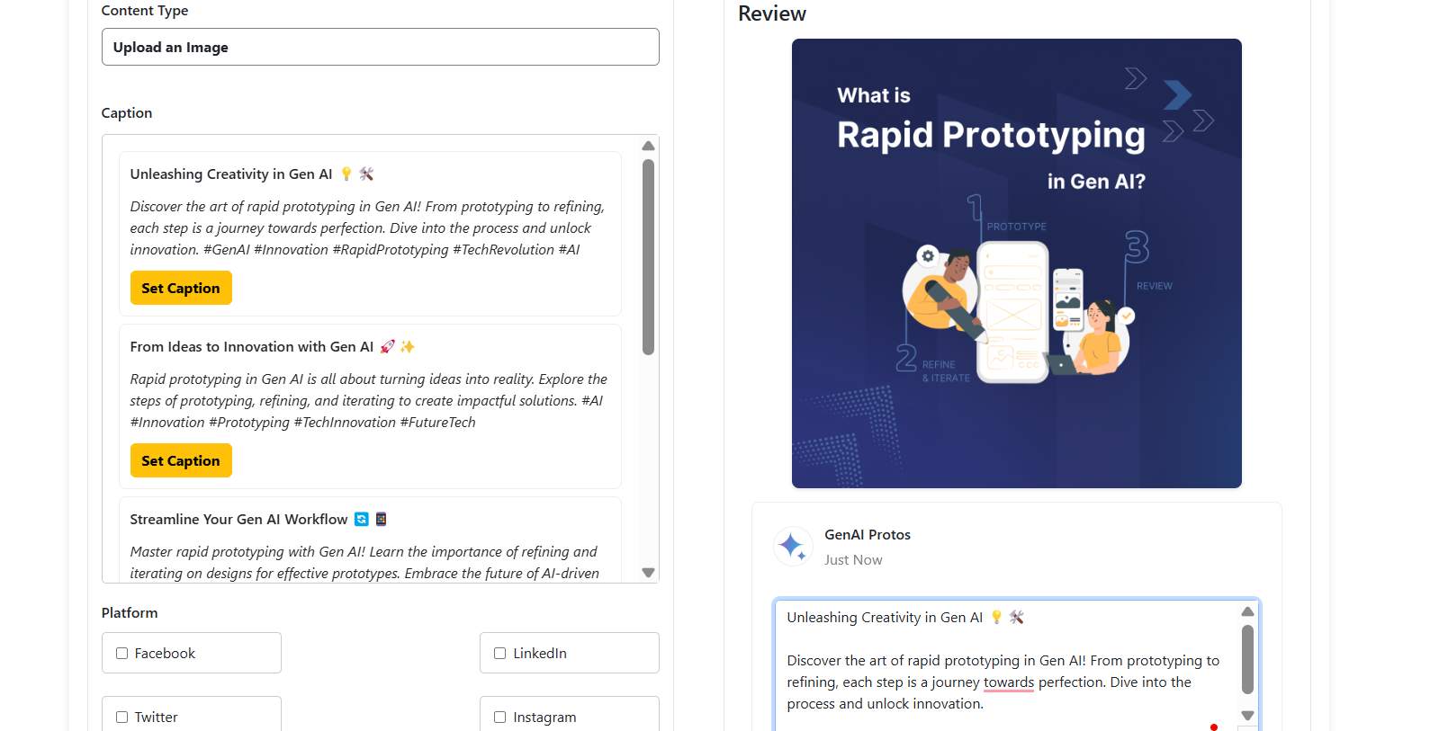Click the review text box scroll-down arrow

click(1247, 716)
